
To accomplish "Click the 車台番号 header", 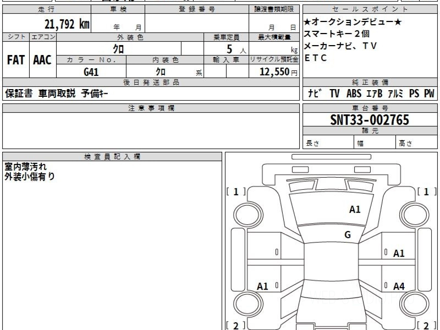I will point(370,108).
